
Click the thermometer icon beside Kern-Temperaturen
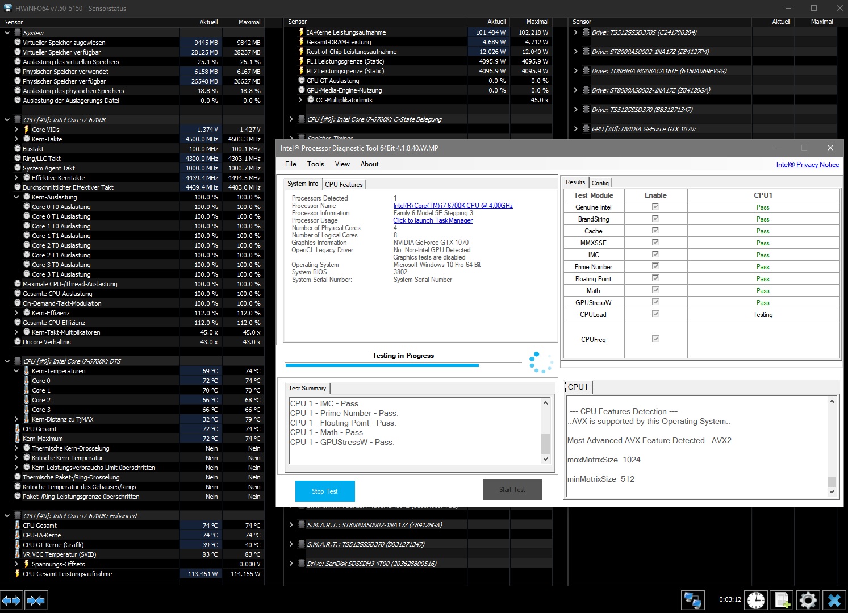click(26, 371)
